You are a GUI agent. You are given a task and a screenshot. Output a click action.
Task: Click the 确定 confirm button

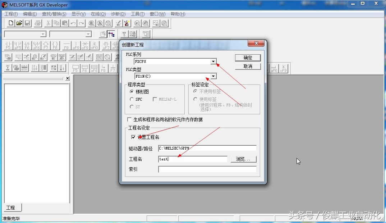point(248,58)
